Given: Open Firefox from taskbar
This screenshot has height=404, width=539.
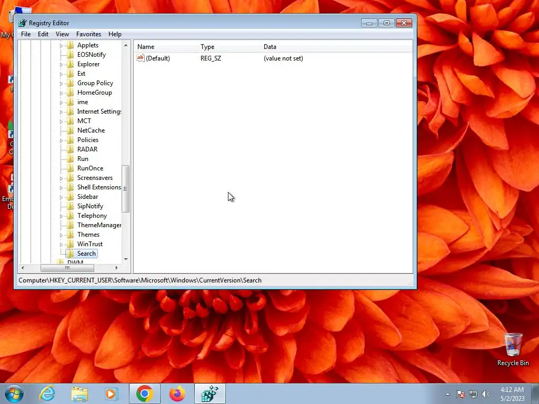Looking at the screenshot, I should 177,393.
